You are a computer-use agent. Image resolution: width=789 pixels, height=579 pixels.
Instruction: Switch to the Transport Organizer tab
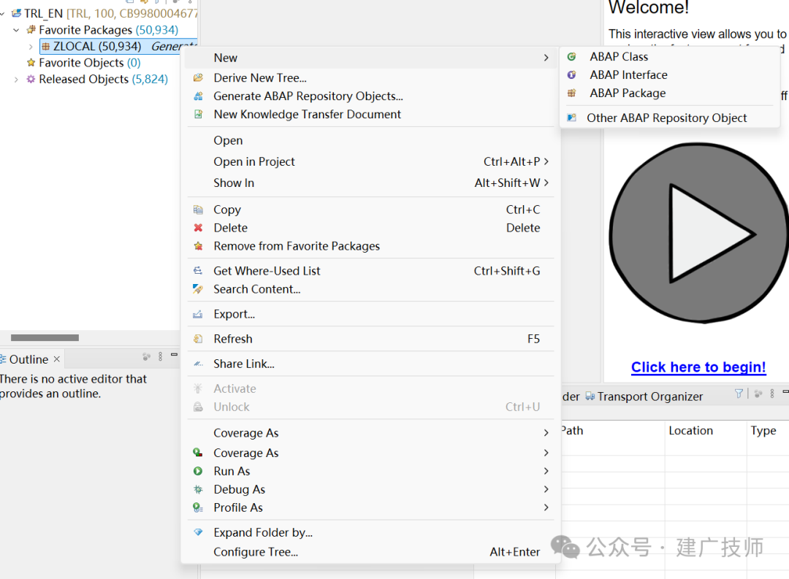click(644, 396)
